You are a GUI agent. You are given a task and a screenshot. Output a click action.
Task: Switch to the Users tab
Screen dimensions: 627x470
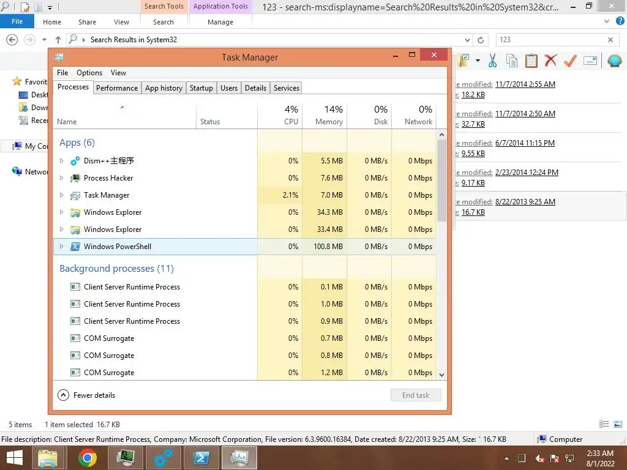coord(229,88)
